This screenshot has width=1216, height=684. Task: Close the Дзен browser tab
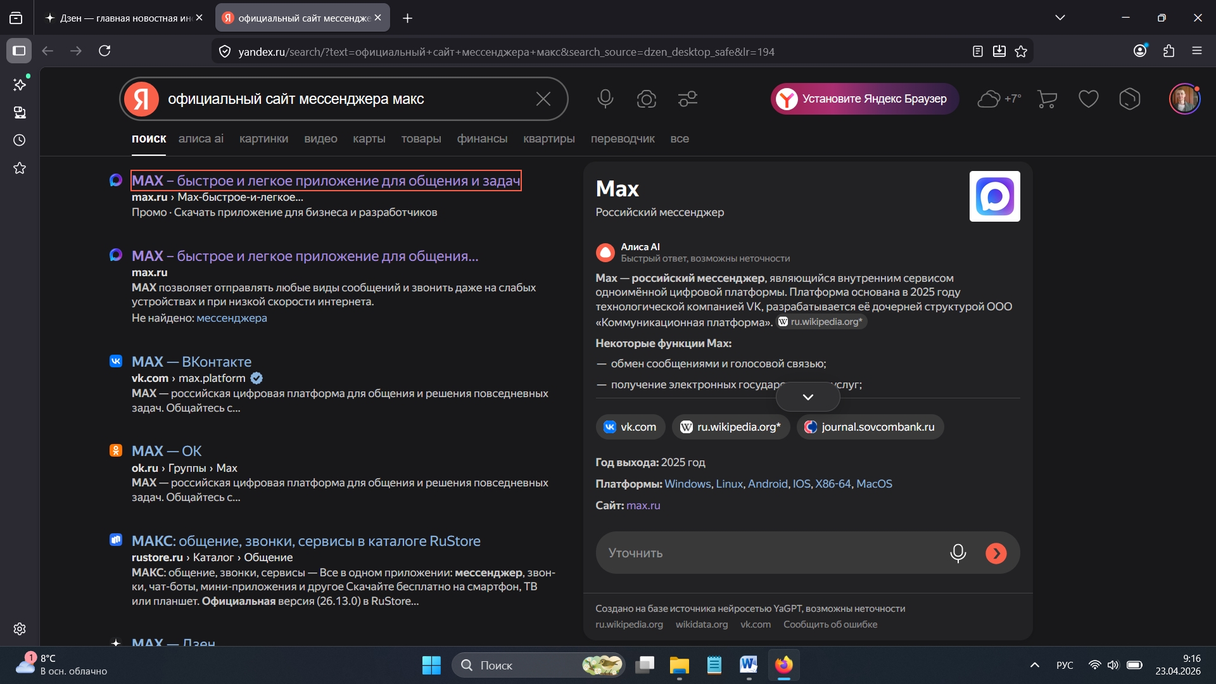click(199, 18)
